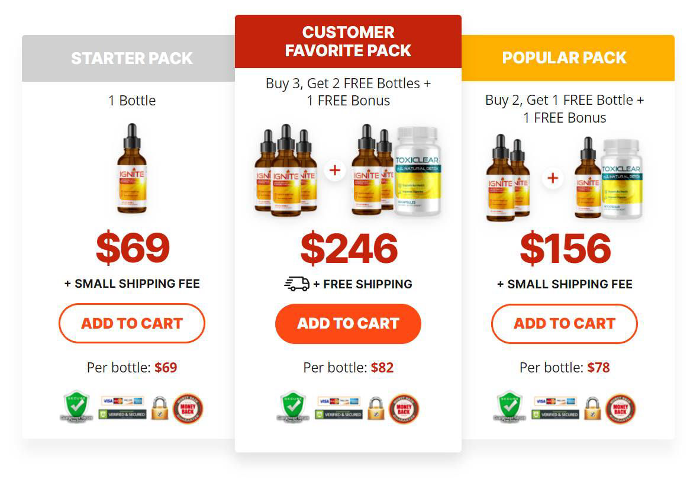Click Add to Cart for the $69 Starter Pack
690x482 pixels.
tap(131, 323)
